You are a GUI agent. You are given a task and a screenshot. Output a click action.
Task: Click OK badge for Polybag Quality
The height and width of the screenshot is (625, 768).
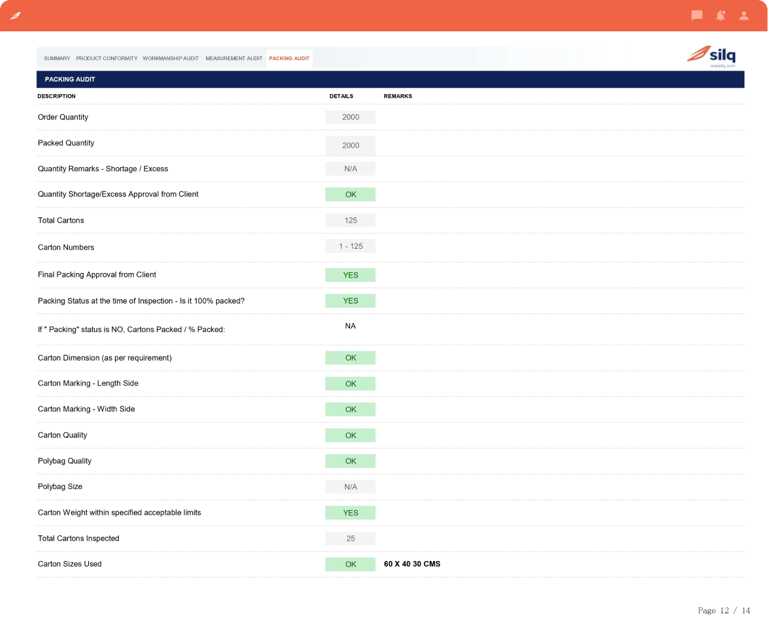(x=350, y=461)
